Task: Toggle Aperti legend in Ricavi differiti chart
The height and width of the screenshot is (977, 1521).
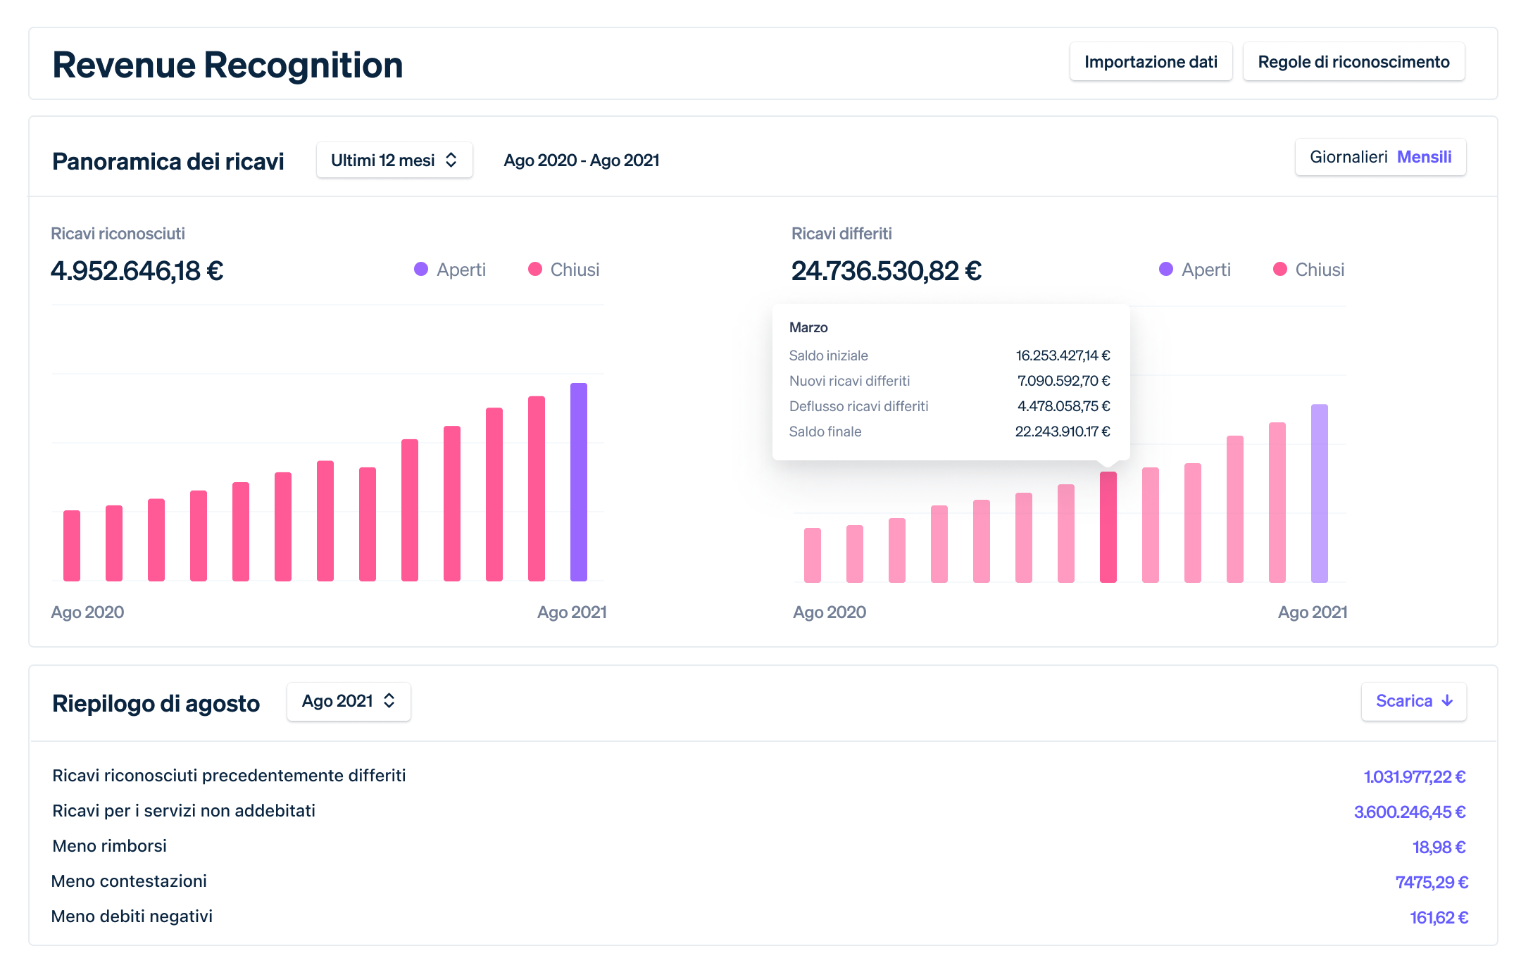Action: coord(1195,270)
